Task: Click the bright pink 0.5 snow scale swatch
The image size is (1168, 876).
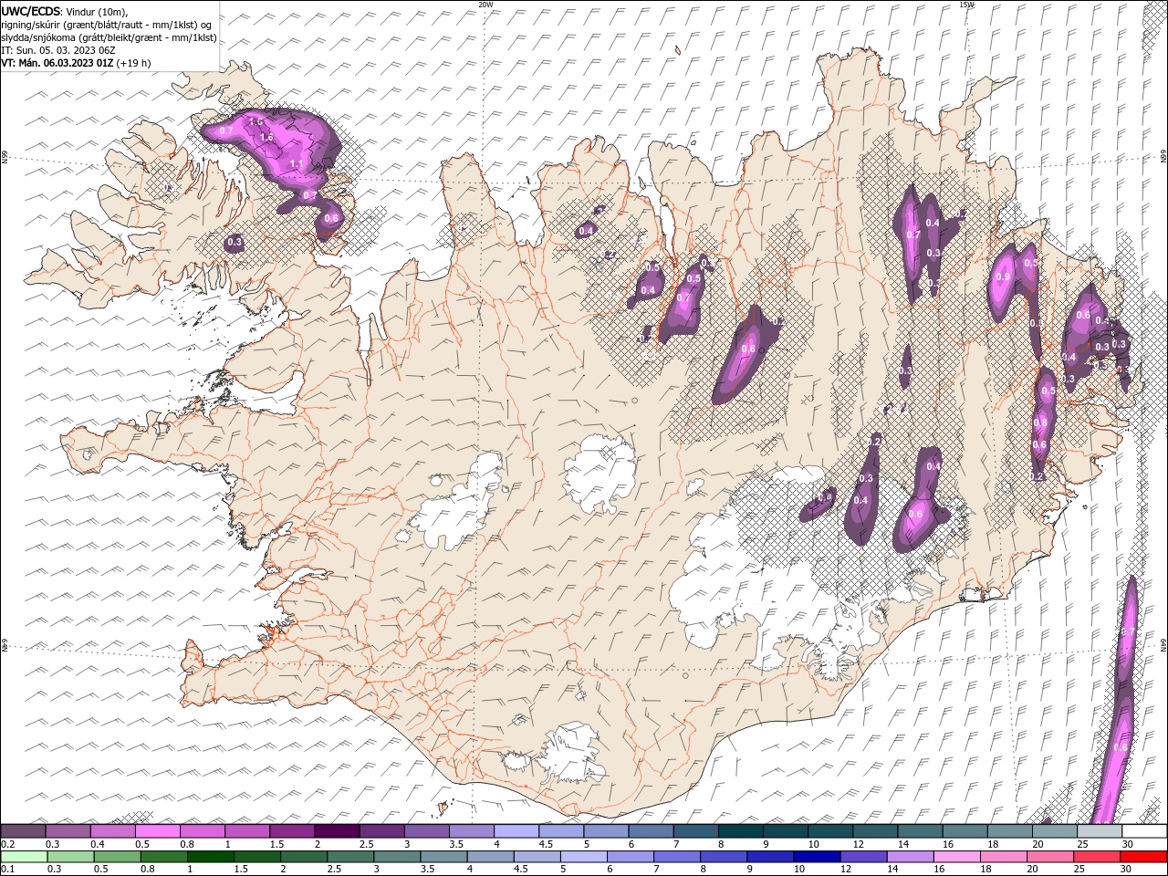Action: [157, 831]
